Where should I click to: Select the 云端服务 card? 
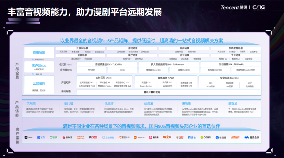point(39,85)
